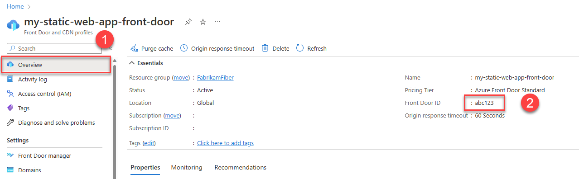Mark the resource as favorite with the star icon

[x=203, y=22]
